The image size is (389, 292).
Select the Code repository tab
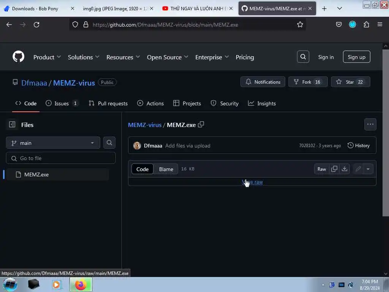[26, 103]
